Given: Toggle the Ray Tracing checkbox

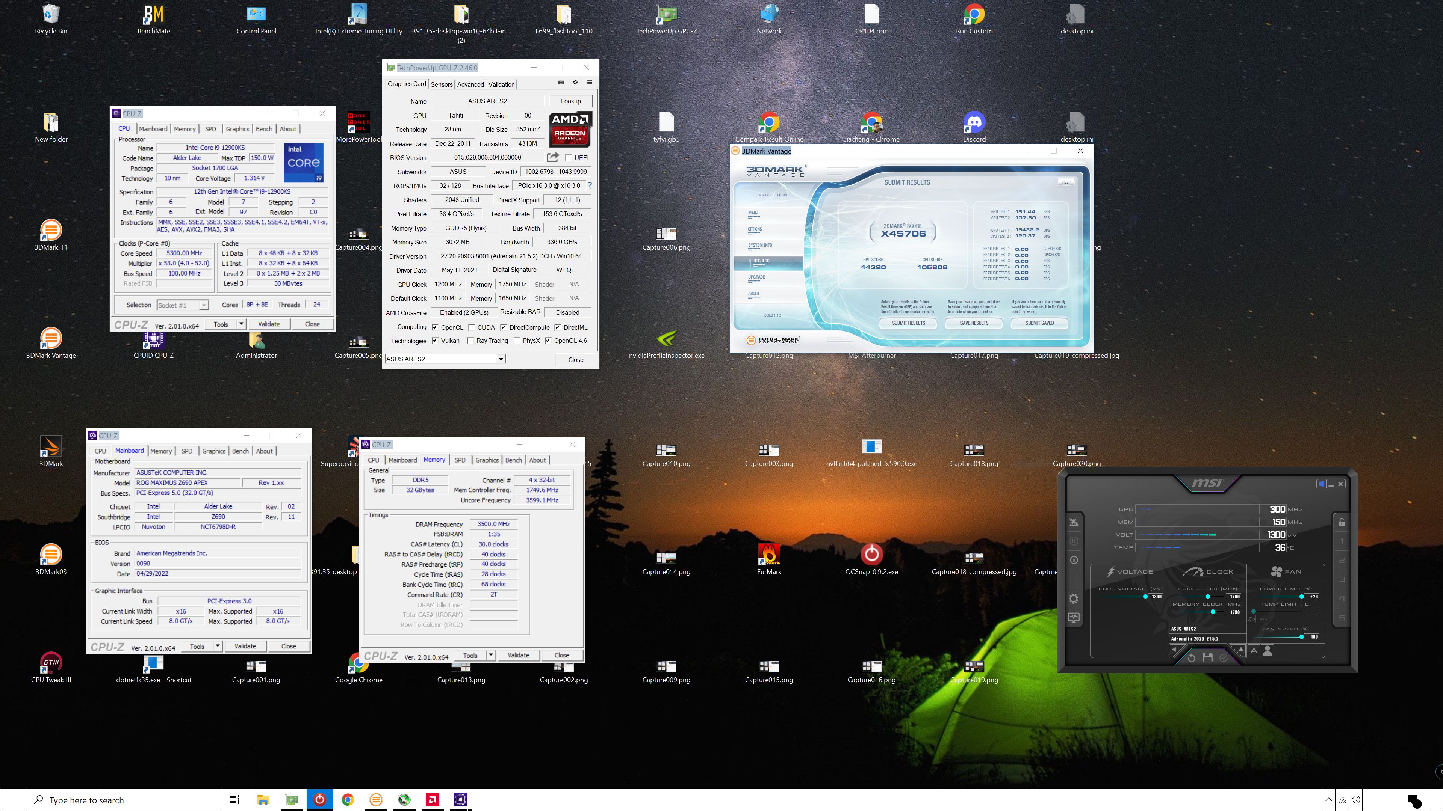Looking at the screenshot, I should pyautogui.click(x=470, y=341).
